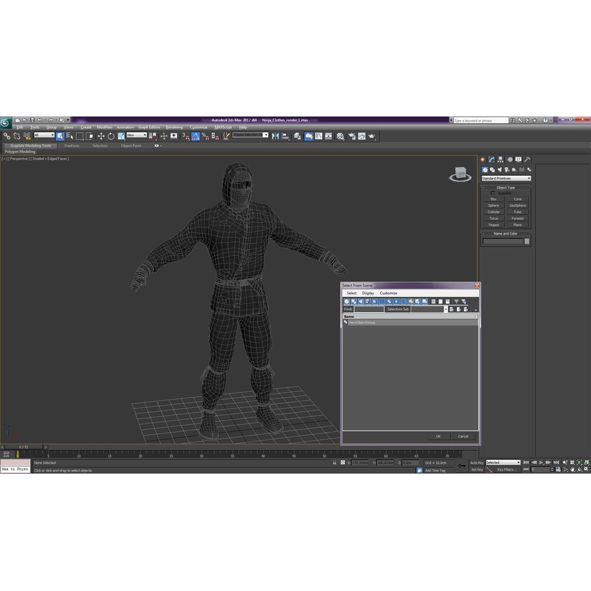Activate the Select Object tool
This screenshot has height=591, width=591.
pos(60,136)
